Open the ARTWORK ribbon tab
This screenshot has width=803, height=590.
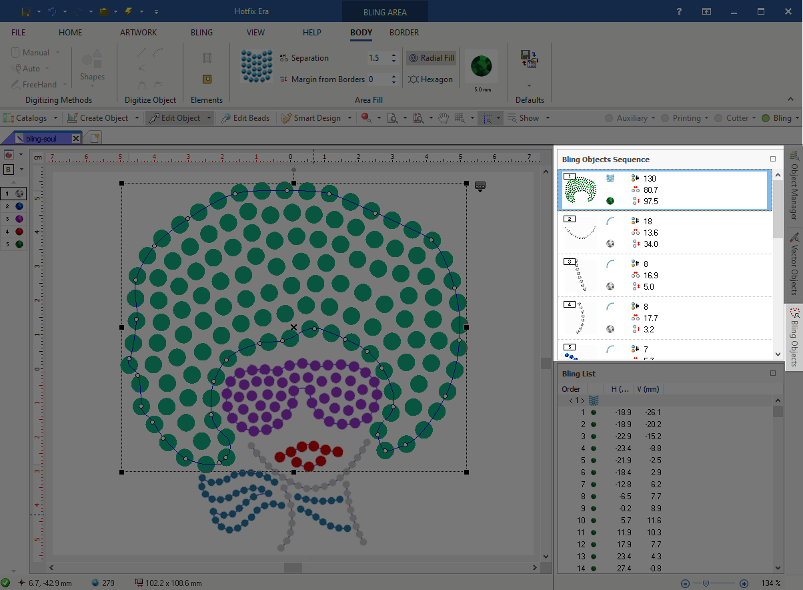(138, 32)
